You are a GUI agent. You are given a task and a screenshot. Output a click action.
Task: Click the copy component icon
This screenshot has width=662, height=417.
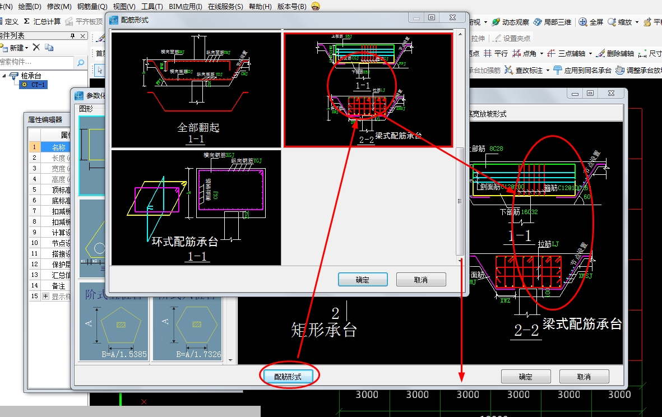click(x=49, y=47)
